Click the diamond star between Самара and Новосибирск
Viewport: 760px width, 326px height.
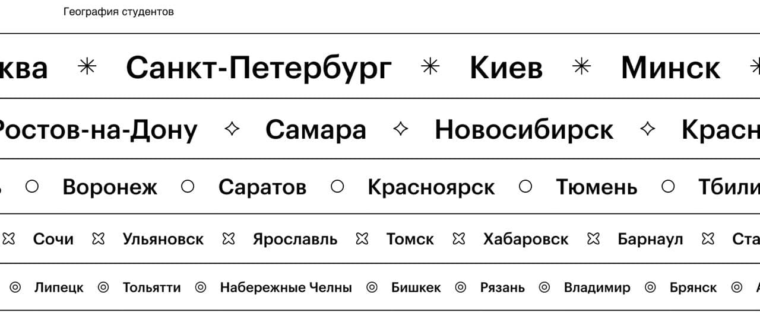pos(401,129)
